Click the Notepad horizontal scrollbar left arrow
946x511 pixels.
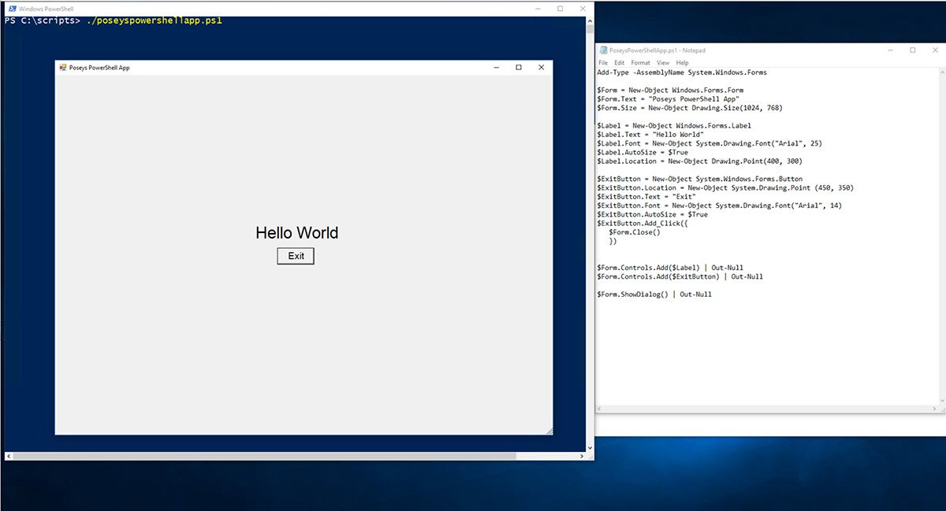pos(601,409)
